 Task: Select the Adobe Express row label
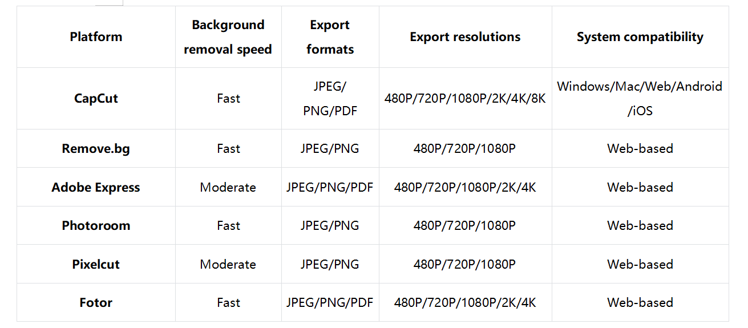96,187
